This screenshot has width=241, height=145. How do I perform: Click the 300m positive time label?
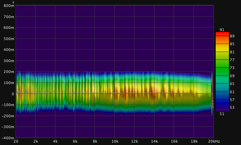tap(9, 61)
